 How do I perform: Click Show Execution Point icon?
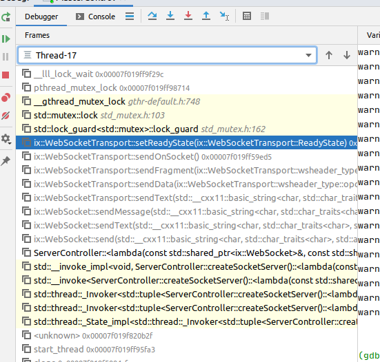(130, 17)
